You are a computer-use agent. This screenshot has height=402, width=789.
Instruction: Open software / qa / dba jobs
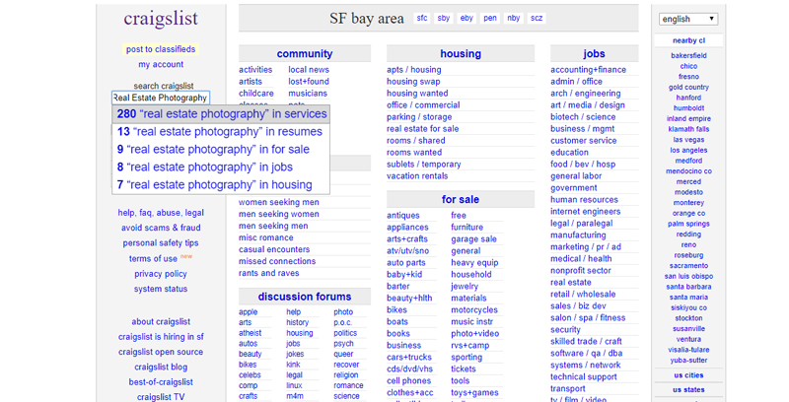(586, 354)
